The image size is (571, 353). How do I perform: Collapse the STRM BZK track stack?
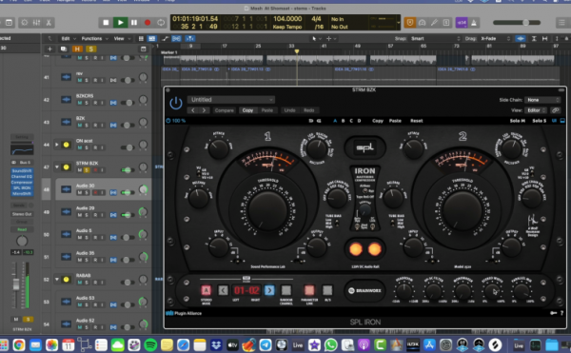click(x=57, y=167)
